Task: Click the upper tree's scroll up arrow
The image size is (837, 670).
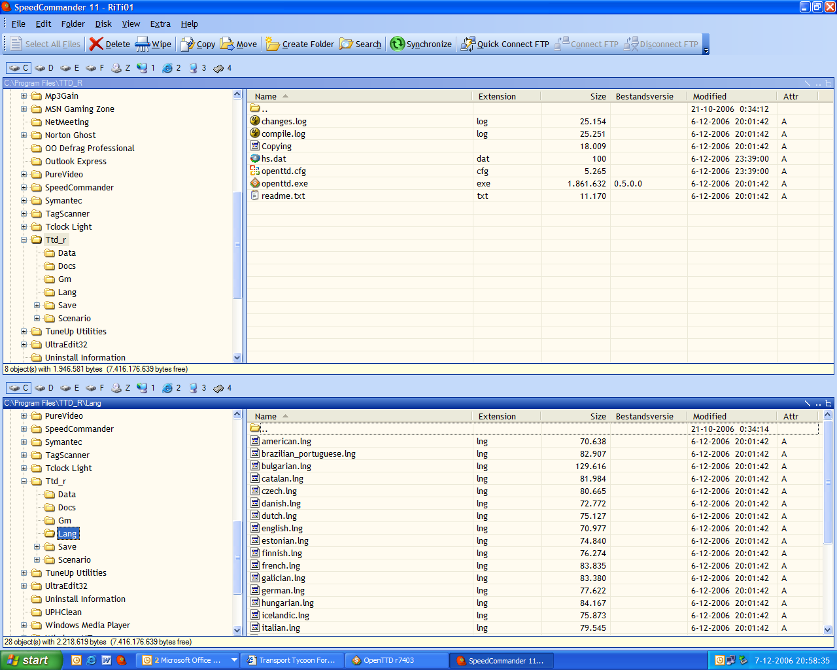Action: point(237,95)
